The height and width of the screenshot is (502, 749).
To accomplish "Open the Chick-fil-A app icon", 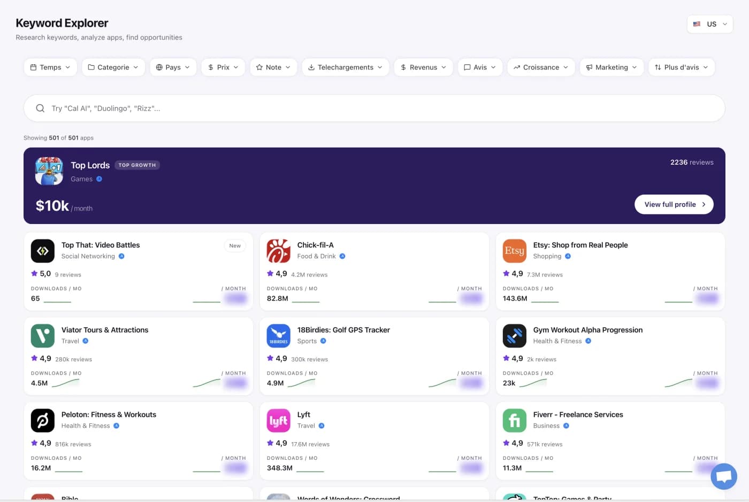I will pos(279,251).
